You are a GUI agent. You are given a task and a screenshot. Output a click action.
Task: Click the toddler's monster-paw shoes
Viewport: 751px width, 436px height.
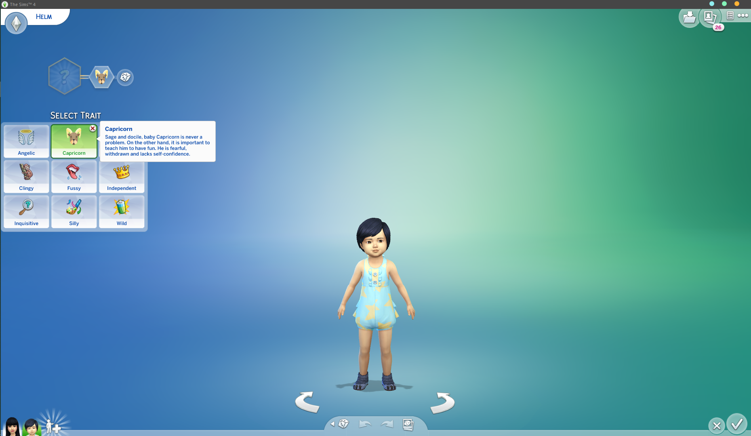[374, 382]
